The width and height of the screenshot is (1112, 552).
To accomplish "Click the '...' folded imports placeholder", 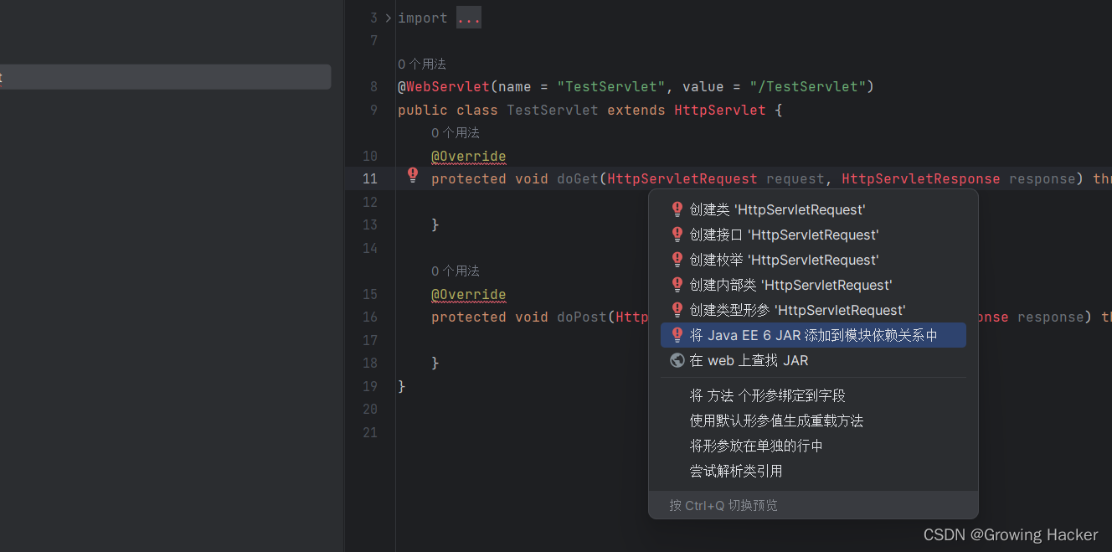I will (x=468, y=17).
